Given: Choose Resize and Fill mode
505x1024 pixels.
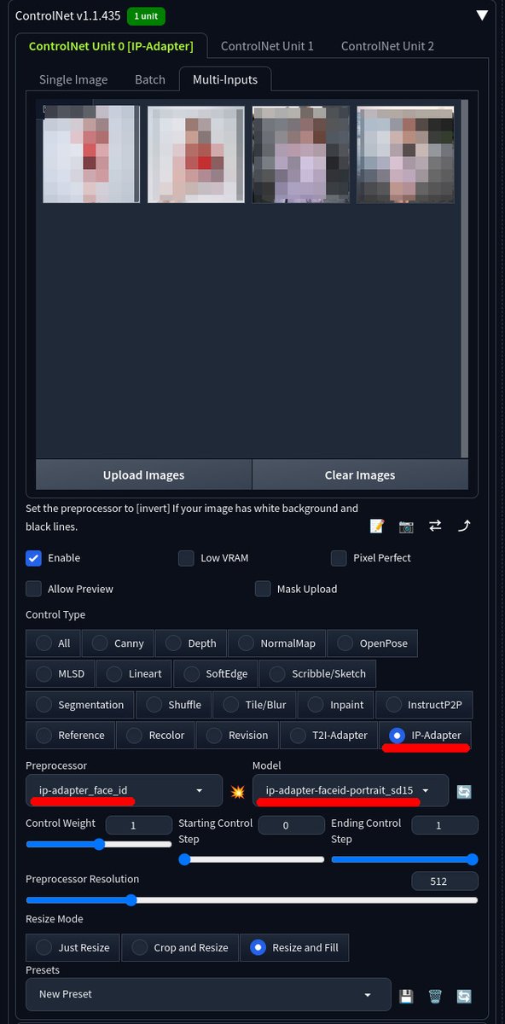Looking at the screenshot, I should tap(294, 947).
